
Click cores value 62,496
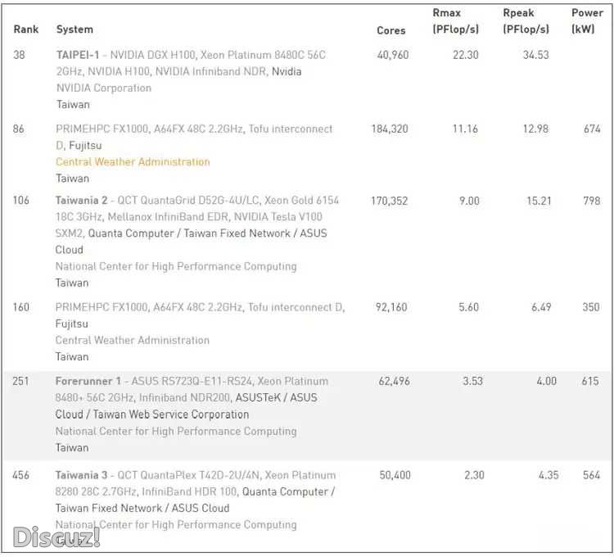pos(395,381)
